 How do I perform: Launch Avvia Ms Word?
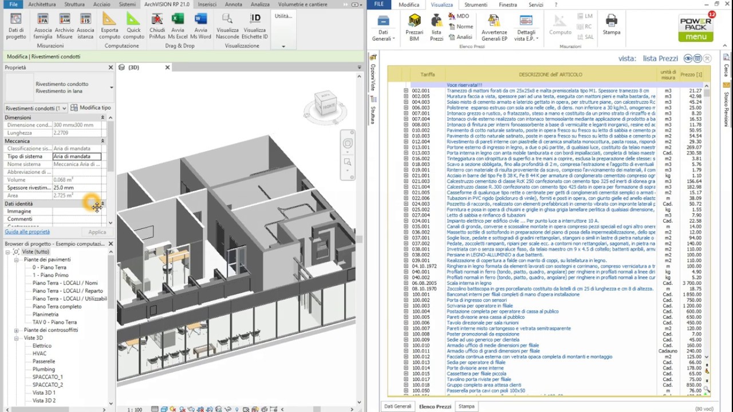click(x=200, y=26)
